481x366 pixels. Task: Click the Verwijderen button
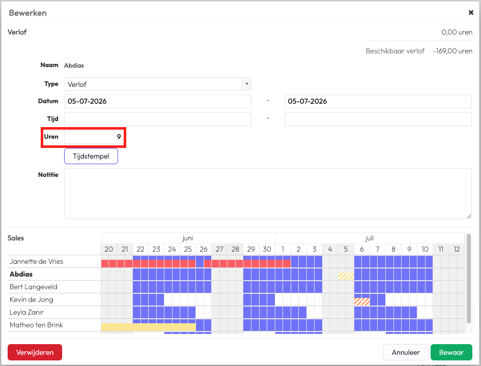(35, 352)
